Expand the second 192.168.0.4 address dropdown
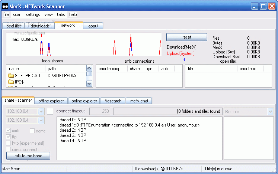Viewport: 278px width, 174px height. click(41, 121)
